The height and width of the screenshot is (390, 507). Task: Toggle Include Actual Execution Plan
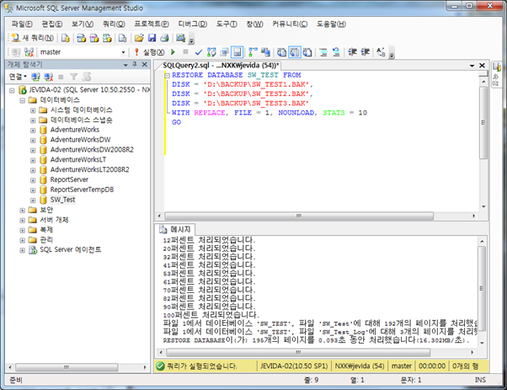253,52
